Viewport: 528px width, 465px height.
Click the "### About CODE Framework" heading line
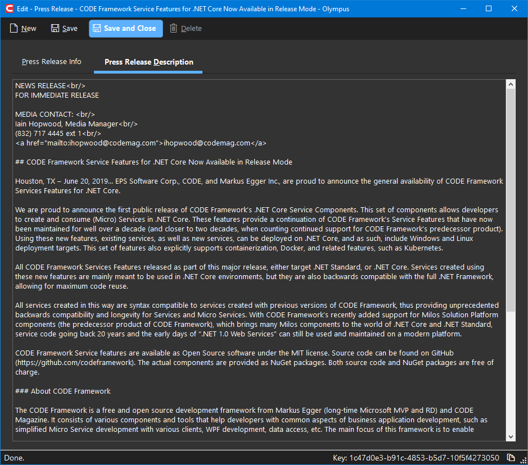point(62,391)
